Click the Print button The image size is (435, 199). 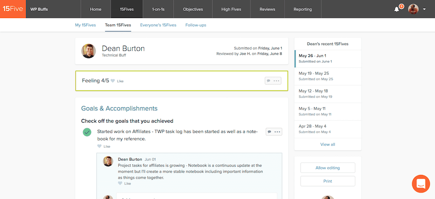pyautogui.click(x=328, y=181)
